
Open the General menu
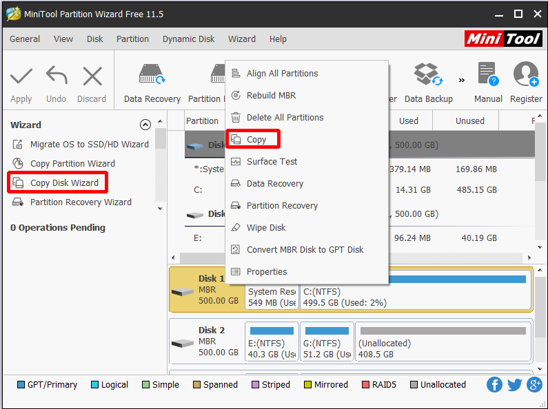[x=25, y=39]
